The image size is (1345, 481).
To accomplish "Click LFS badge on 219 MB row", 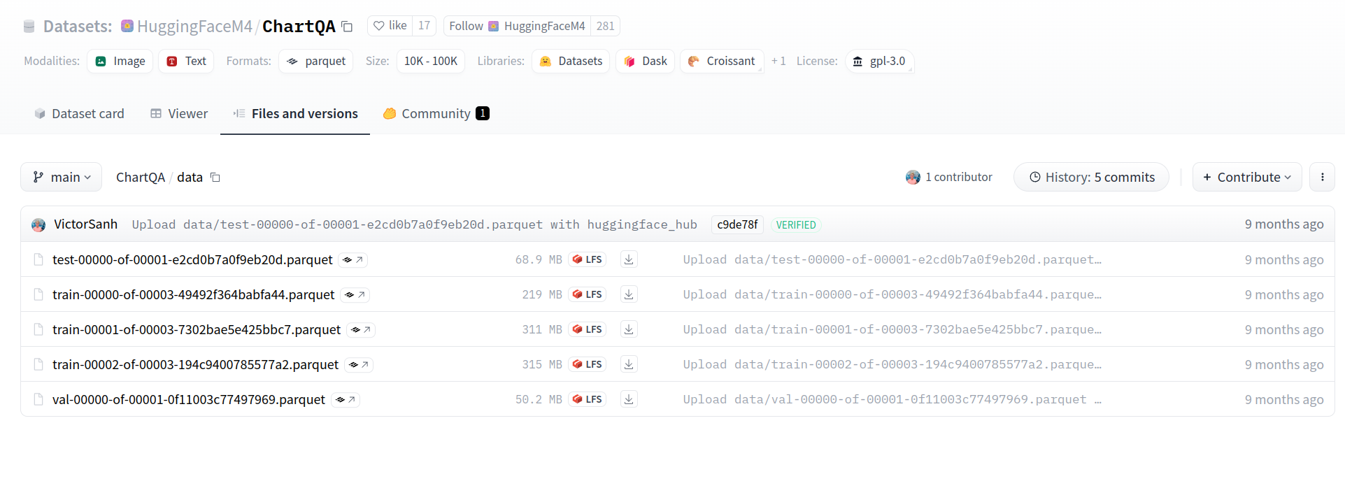I will 587,294.
